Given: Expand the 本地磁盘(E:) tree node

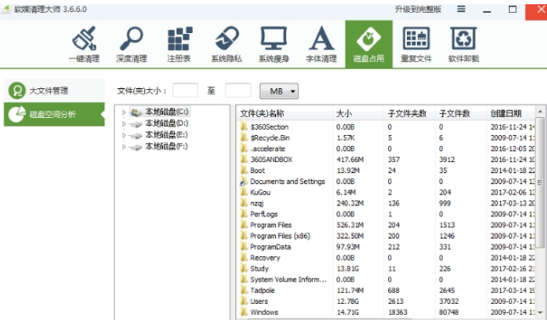Looking at the screenshot, I should click(123, 135).
